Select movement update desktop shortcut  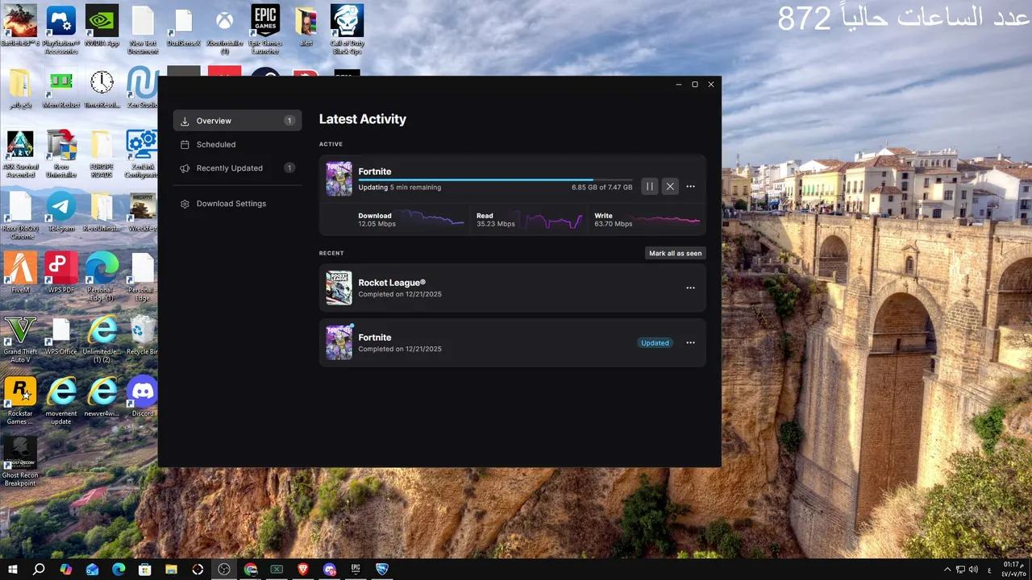coord(60,400)
